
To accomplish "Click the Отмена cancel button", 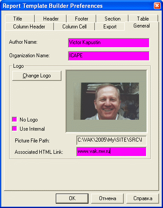I will tap(108, 198).
